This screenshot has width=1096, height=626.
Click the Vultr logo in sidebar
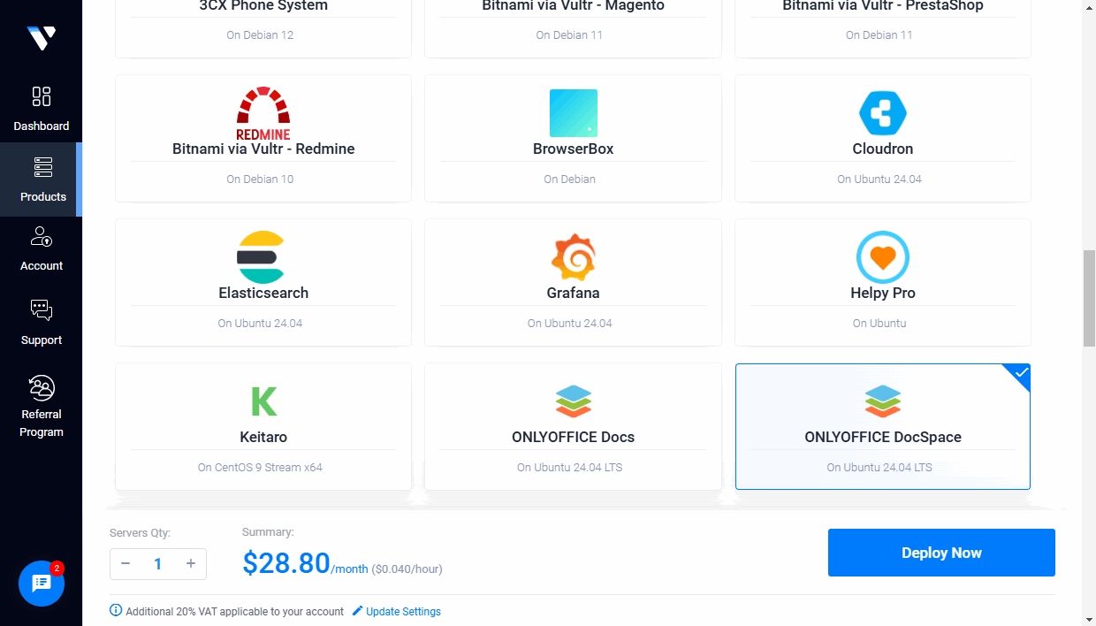(41, 37)
